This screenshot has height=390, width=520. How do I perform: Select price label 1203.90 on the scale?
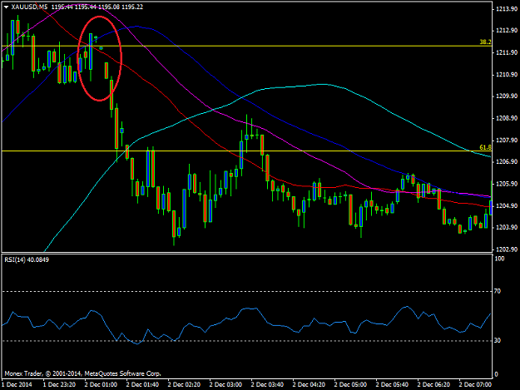(507, 227)
